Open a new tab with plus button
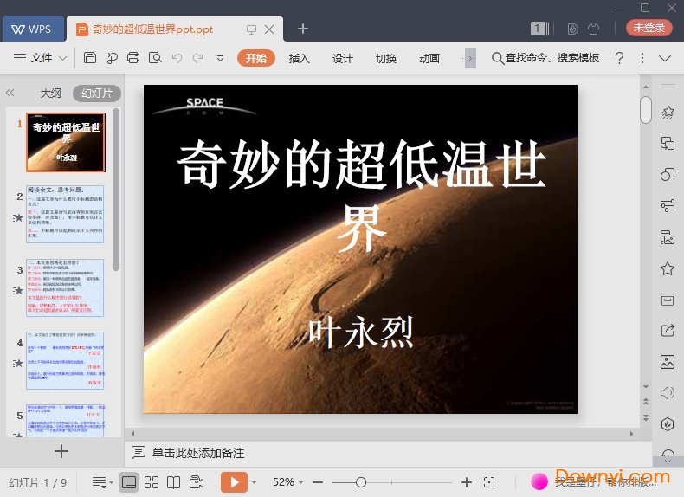Viewport: 684px width, 497px height. click(303, 29)
